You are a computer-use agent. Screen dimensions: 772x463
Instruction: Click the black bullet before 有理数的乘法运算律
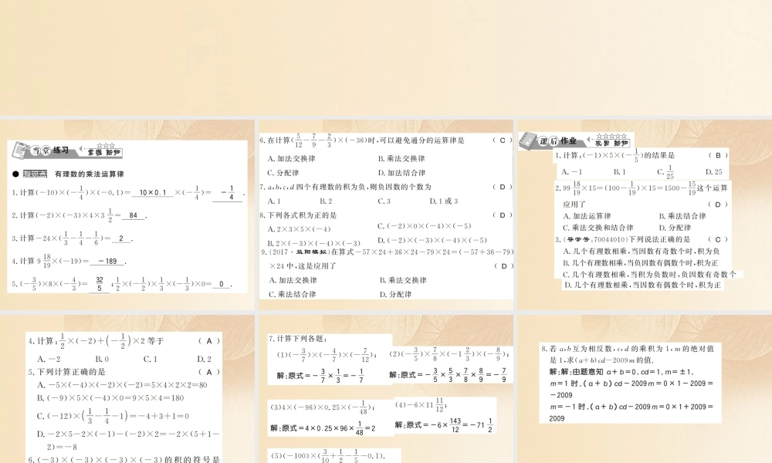[x=15, y=174]
